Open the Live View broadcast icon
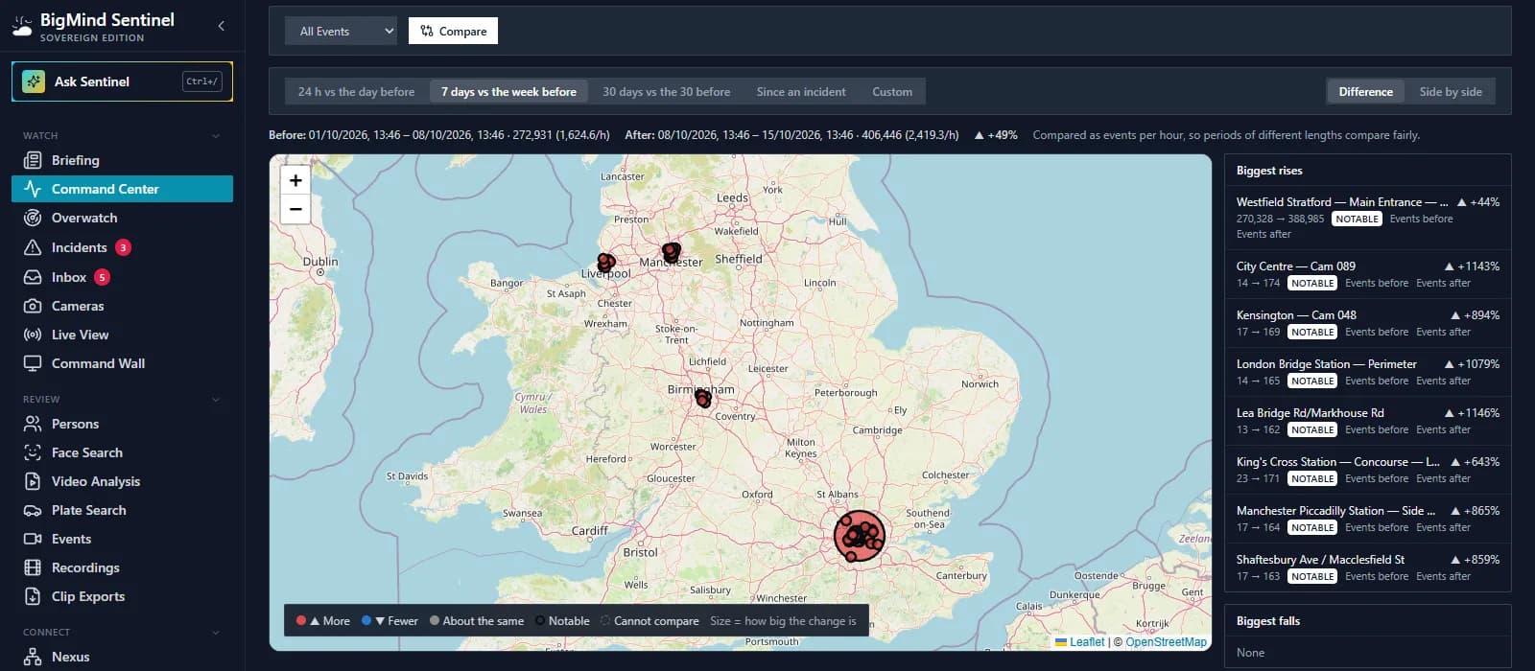 (x=33, y=335)
